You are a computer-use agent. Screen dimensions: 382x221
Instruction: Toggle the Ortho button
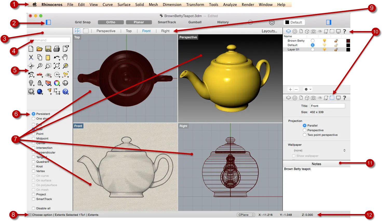(111, 22)
